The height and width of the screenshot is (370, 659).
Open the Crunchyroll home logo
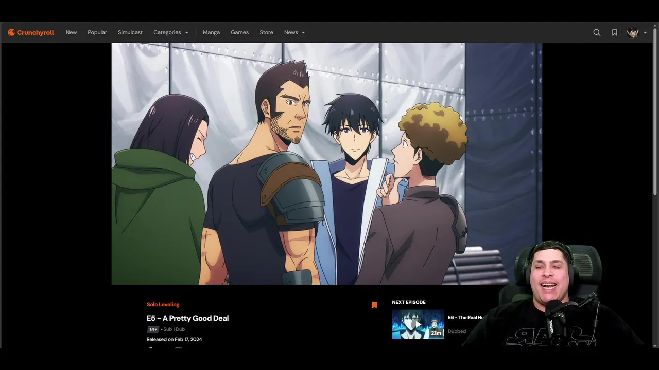click(x=31, y=32)
